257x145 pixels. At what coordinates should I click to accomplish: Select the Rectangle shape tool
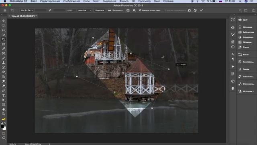coord(4,105)
